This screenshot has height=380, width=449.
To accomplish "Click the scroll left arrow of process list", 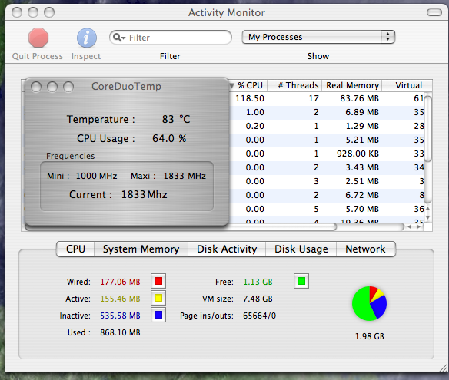I will 410,227.
